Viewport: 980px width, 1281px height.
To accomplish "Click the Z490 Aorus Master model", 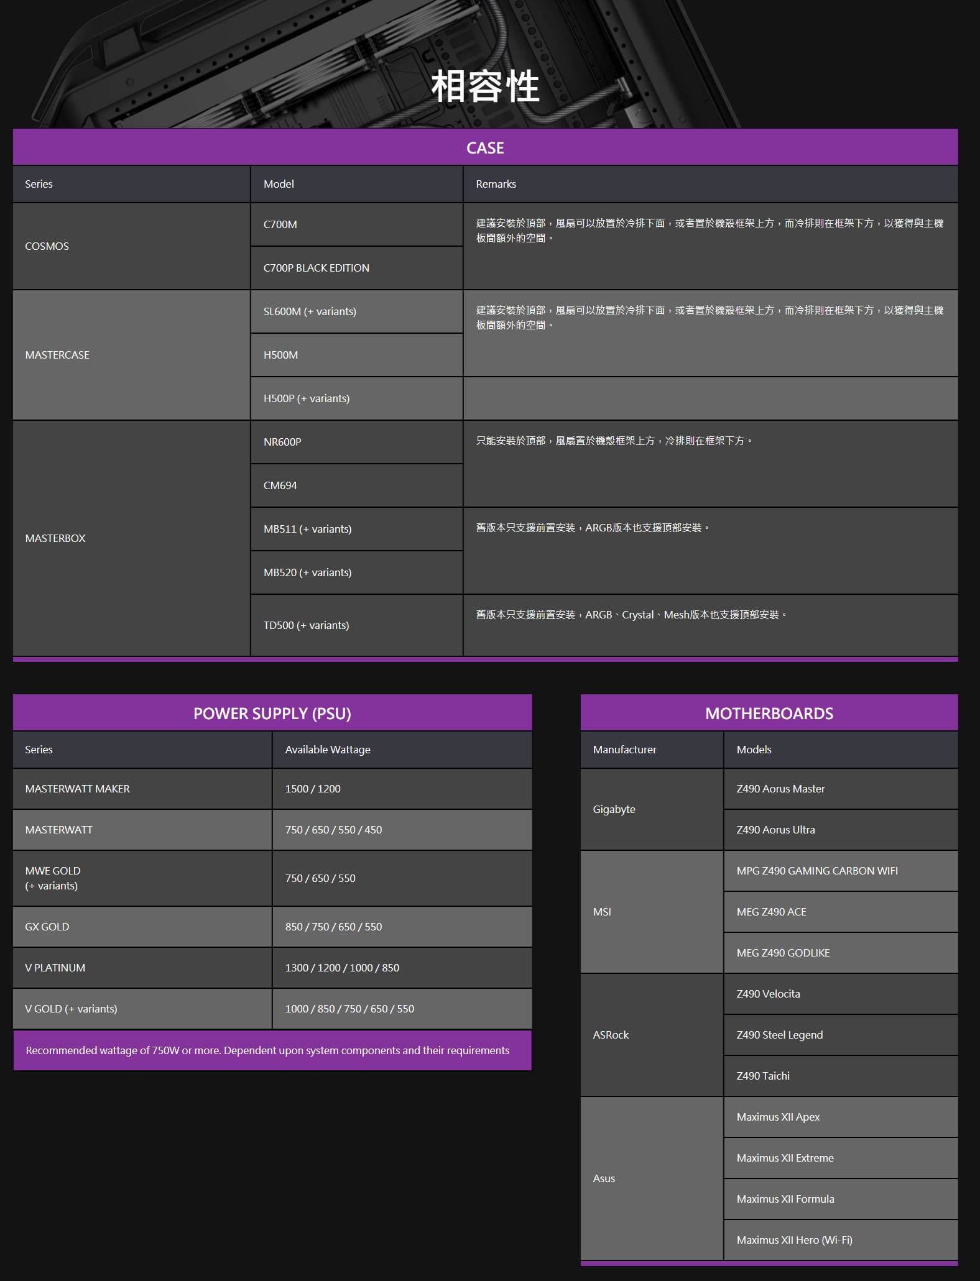I will point(841,789).
